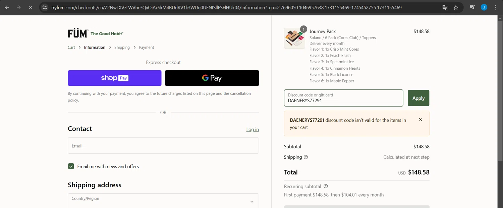Click the Log in link
The image size is (503, 208).
click(253, 129)
